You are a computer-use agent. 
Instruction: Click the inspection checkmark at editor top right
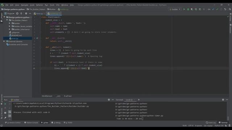(228, 17)
